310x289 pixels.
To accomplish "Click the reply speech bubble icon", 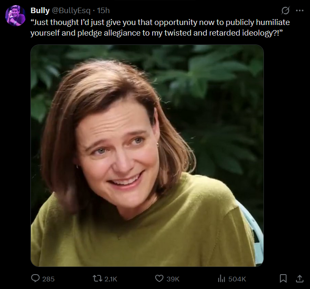I will [x=36, y=278].
